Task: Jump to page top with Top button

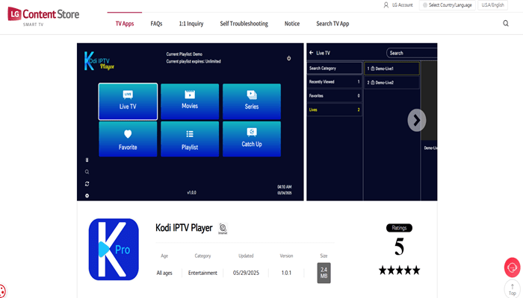Action: [x=513, y=289]
